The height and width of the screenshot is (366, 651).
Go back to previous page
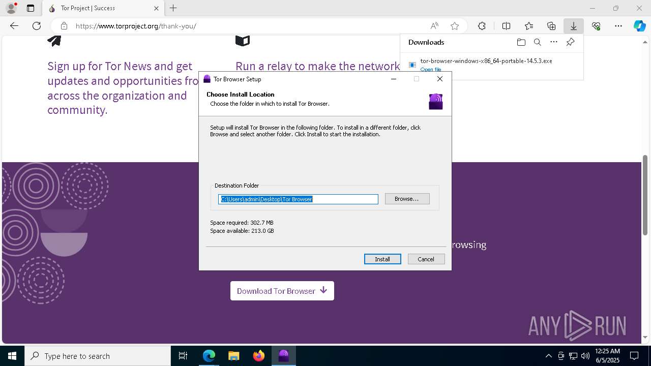pos(14,26)
